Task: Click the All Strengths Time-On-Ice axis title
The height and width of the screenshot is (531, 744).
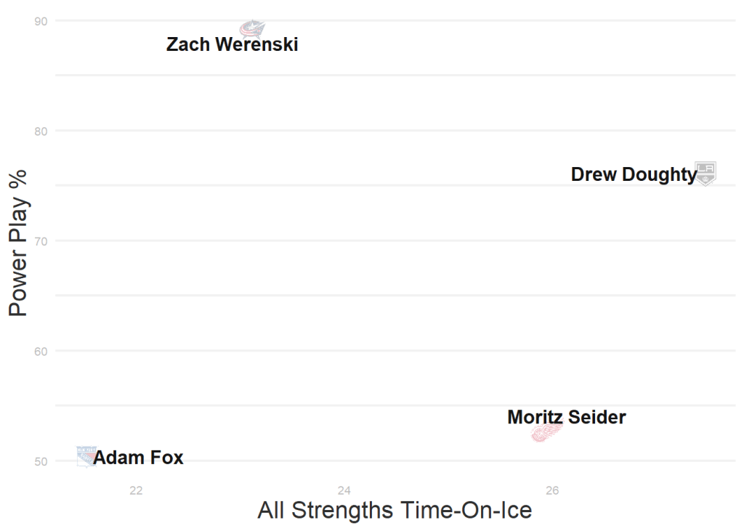Action: 395,510
